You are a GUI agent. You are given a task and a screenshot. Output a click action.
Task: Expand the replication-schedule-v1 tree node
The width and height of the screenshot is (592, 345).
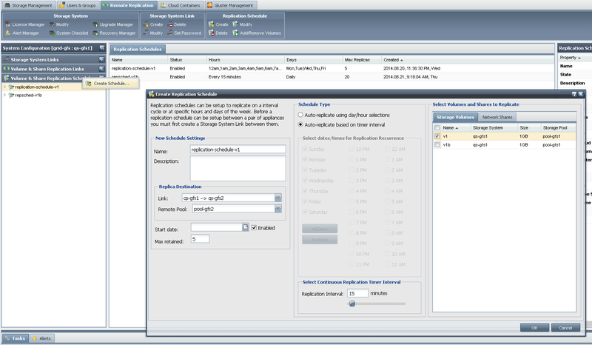point(5,87)
